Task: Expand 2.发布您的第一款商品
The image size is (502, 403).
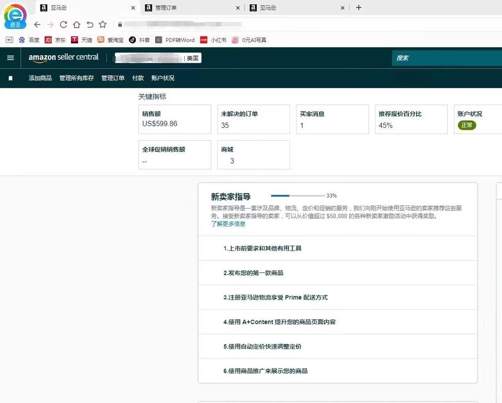Action: (x=338, y=273)
